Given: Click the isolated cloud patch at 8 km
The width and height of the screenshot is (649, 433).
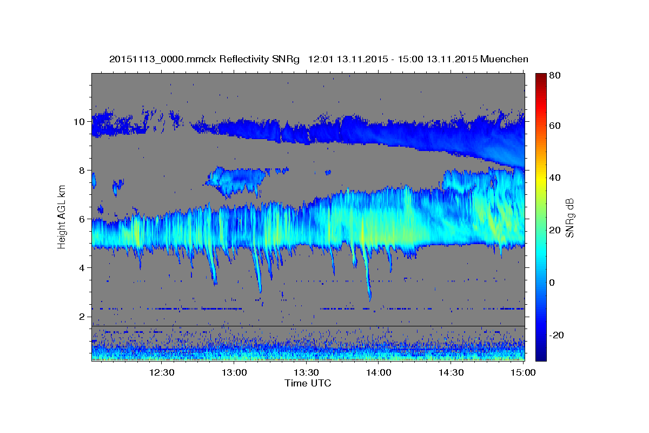Looking at the screenshot, I should tap(238, 181).
